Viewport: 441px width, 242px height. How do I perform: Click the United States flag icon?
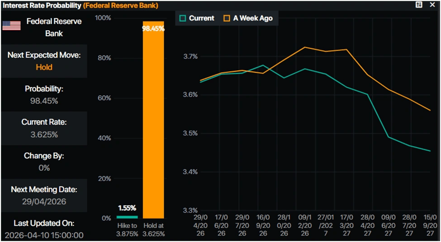(x=11, y=25)
